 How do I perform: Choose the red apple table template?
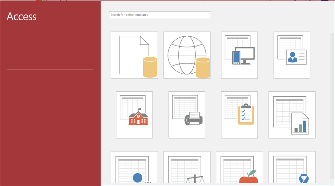[239, 167]
